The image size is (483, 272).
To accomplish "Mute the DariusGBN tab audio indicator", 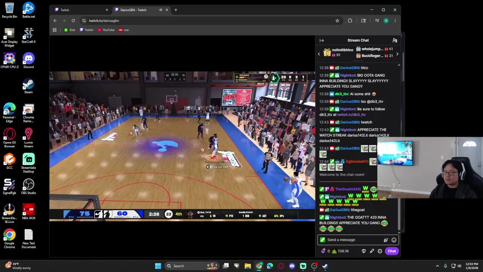I will 161,10.
